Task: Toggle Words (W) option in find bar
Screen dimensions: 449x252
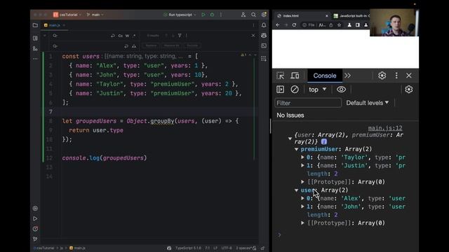Action: [127, 36]
